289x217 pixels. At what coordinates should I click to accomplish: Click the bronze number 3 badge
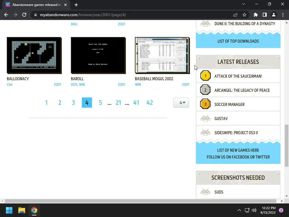[x=205, y=104]
